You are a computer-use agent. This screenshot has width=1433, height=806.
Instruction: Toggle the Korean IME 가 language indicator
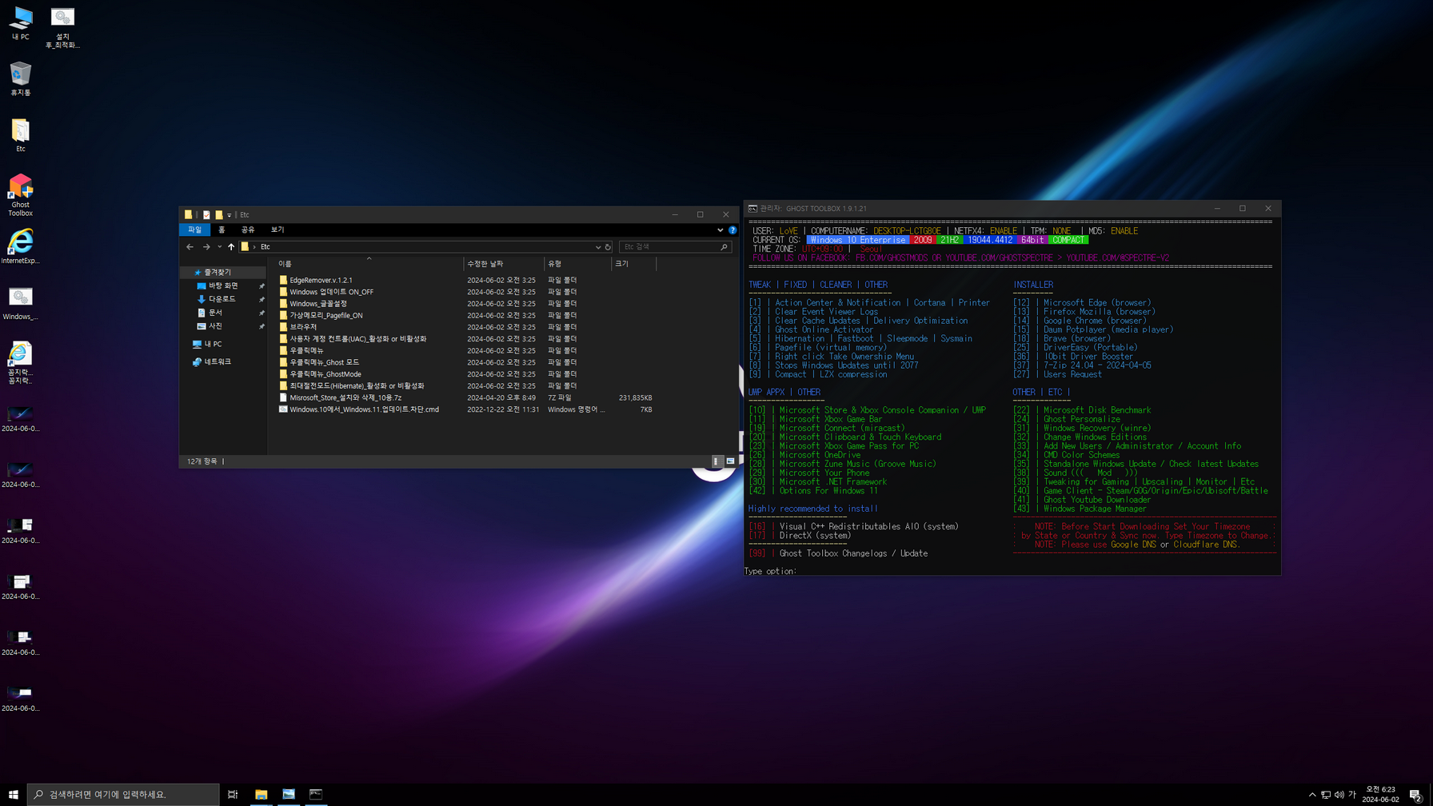point(1352,795)
